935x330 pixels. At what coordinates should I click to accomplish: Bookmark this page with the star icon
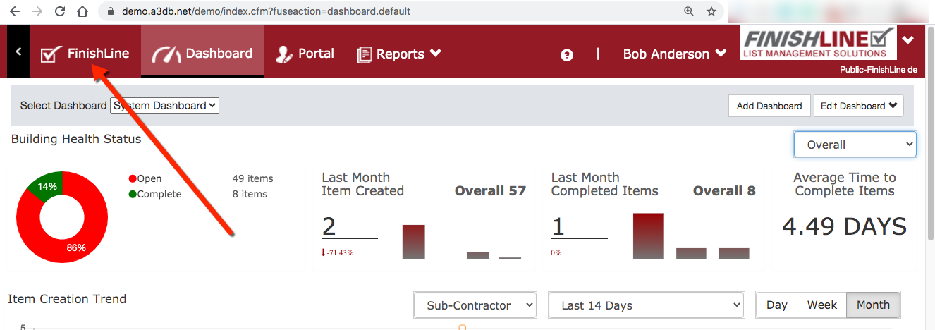pyautogui.click(x=711, y=11)
